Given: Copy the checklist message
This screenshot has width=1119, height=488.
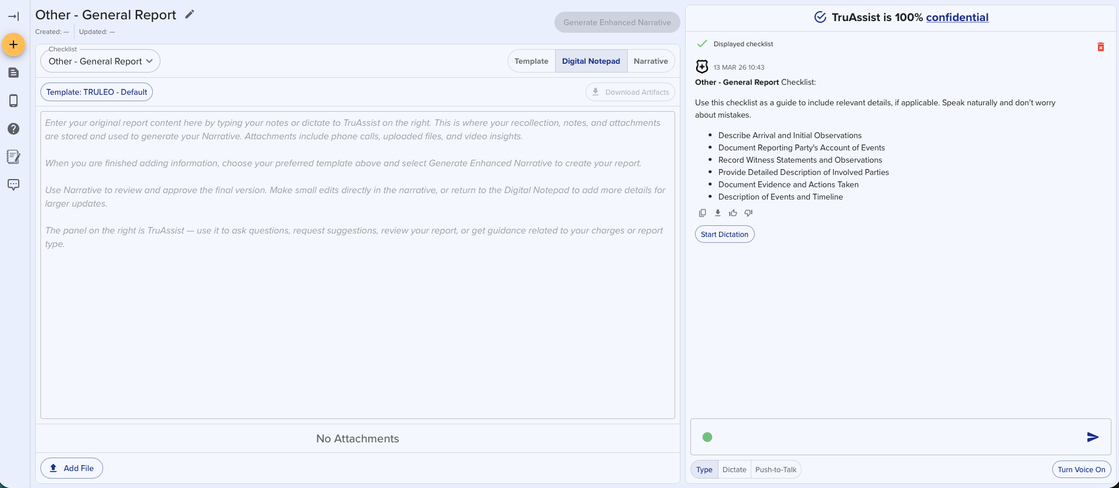Looking at the screenshot, I should 702,213.
